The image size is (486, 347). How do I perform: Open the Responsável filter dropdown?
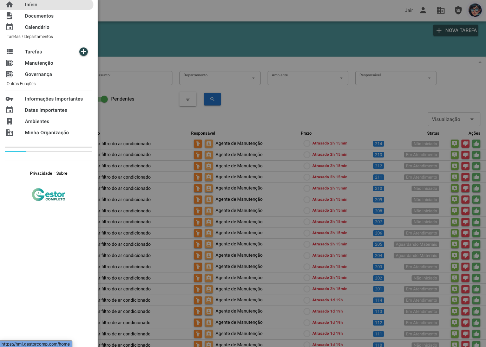[x=396, y=78]
